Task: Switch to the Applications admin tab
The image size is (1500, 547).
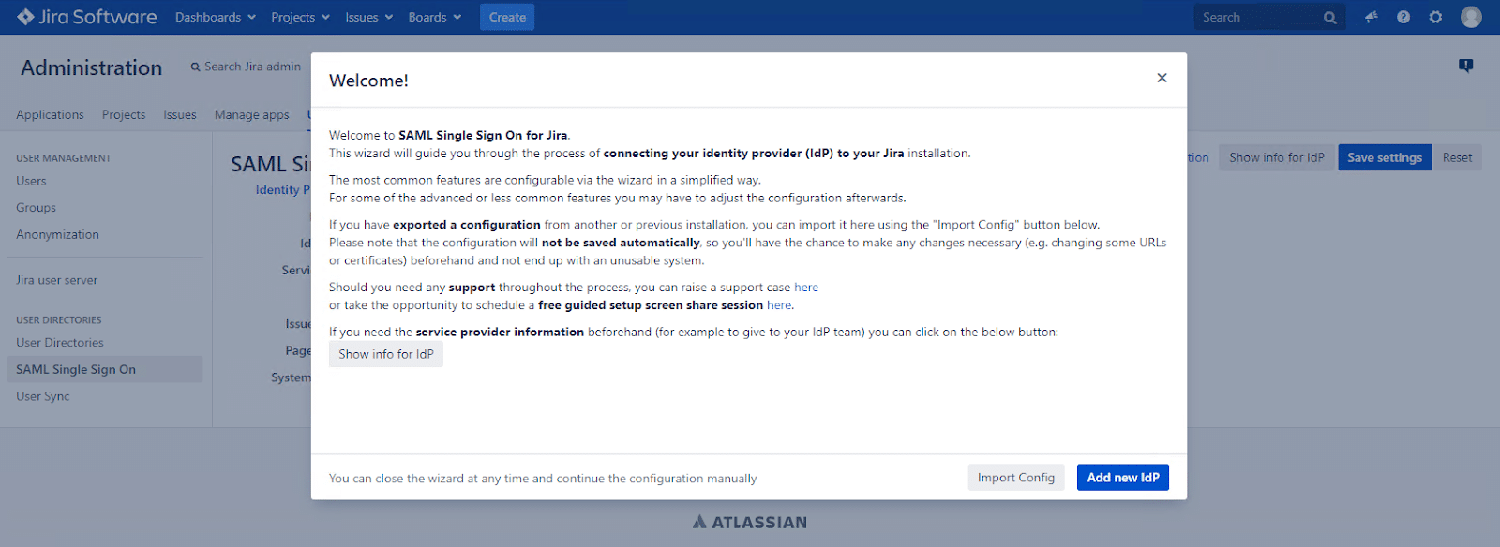Action: coord(50,114)
